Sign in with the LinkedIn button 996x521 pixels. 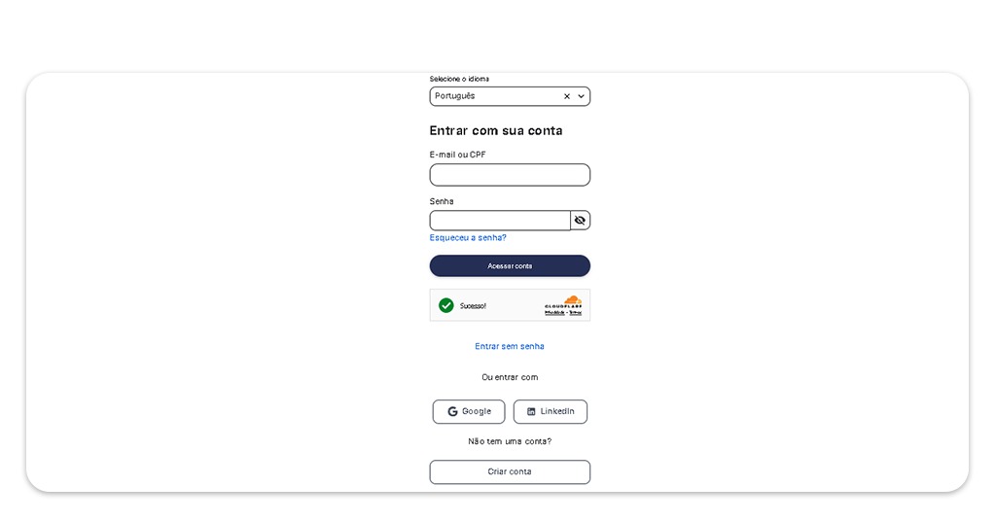[x=551, y=412]
